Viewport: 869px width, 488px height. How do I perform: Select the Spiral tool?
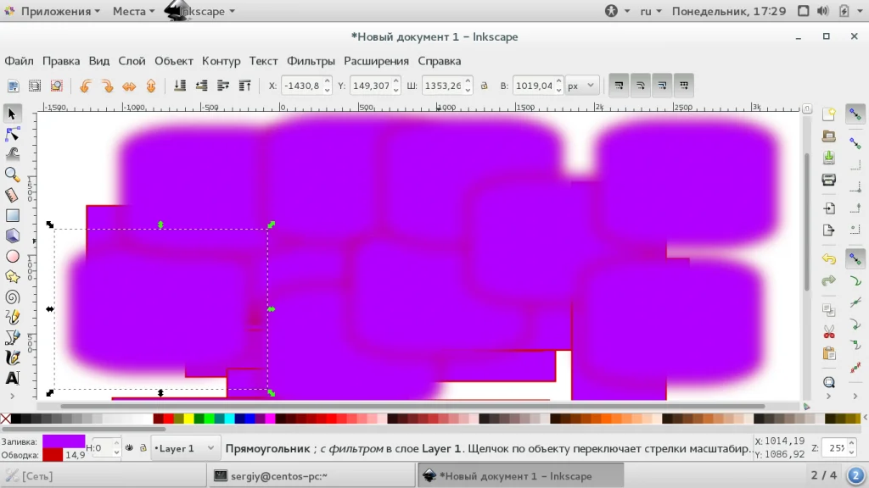(x=12, y=297)
